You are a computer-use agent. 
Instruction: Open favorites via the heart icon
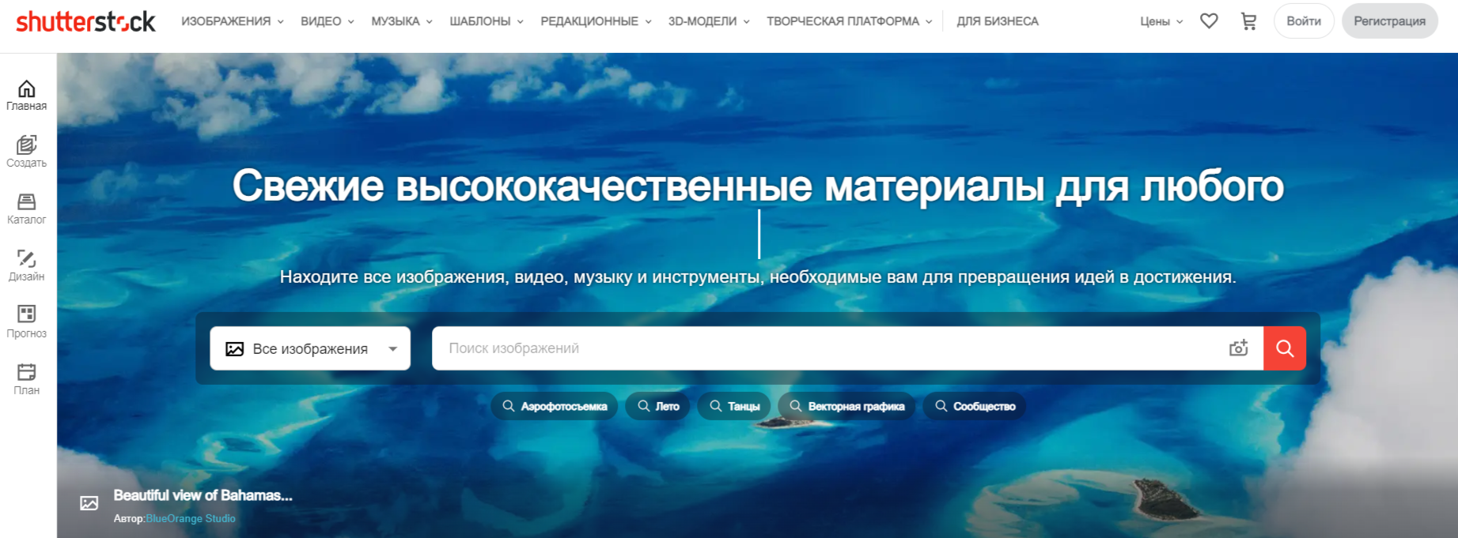1209,21
